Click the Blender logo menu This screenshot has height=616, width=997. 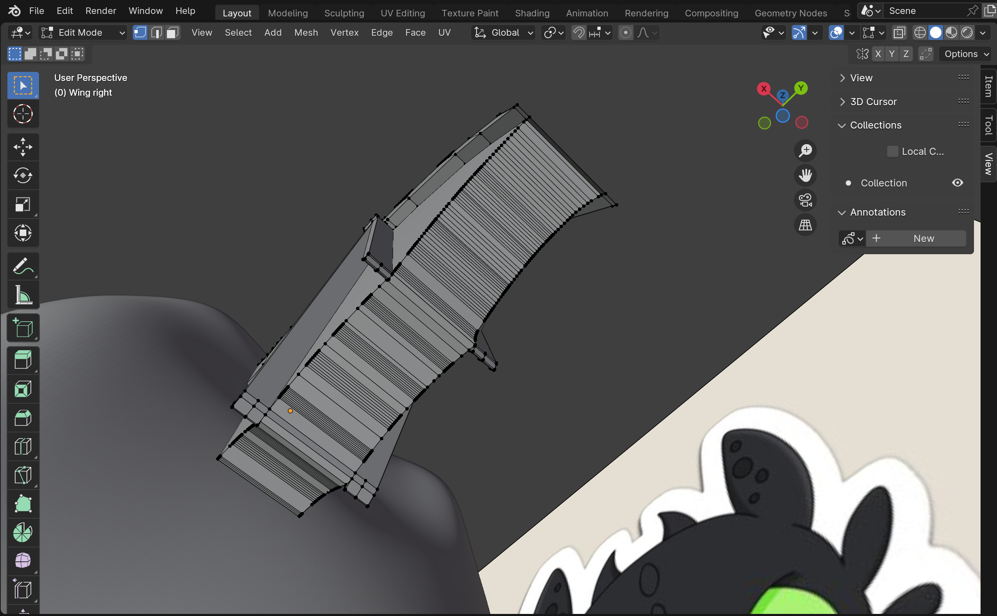(14, 11)
